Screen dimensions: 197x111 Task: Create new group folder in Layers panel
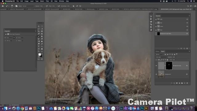(x=182, y=83)
